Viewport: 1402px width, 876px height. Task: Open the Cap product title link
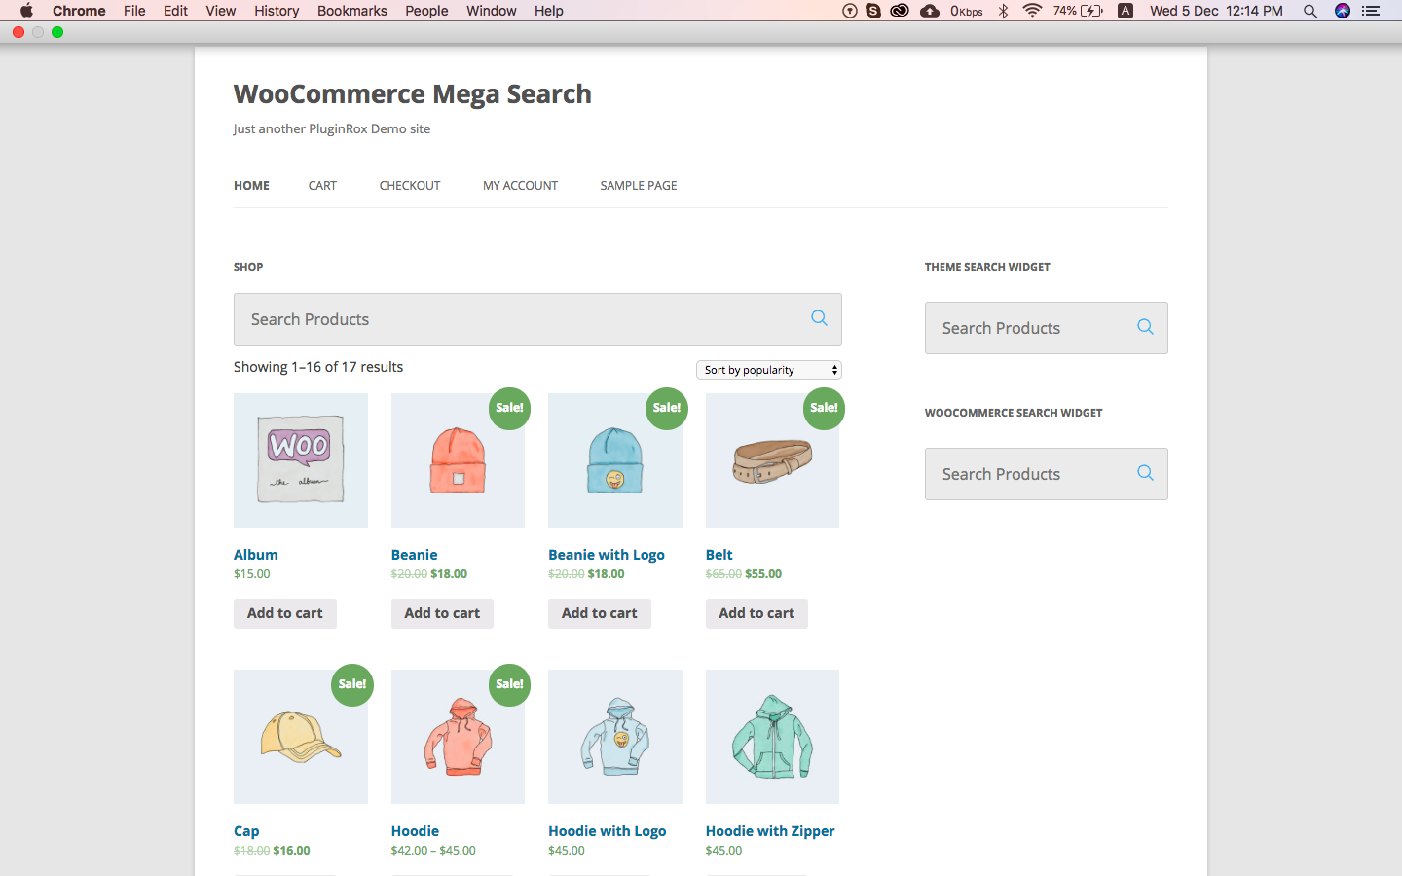pyautogui.click(x=246, y=831)
